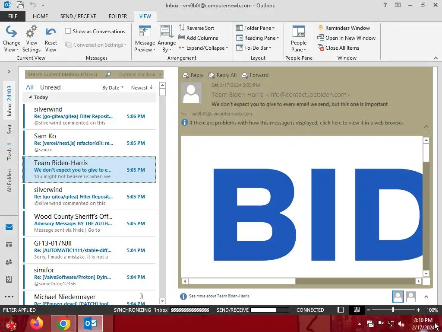
Task: Switch to the HOME tab
Action: pos(40,16)
